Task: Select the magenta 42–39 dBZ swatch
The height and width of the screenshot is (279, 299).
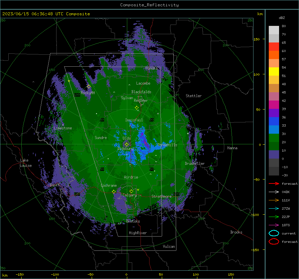Action: coord(274,105)
